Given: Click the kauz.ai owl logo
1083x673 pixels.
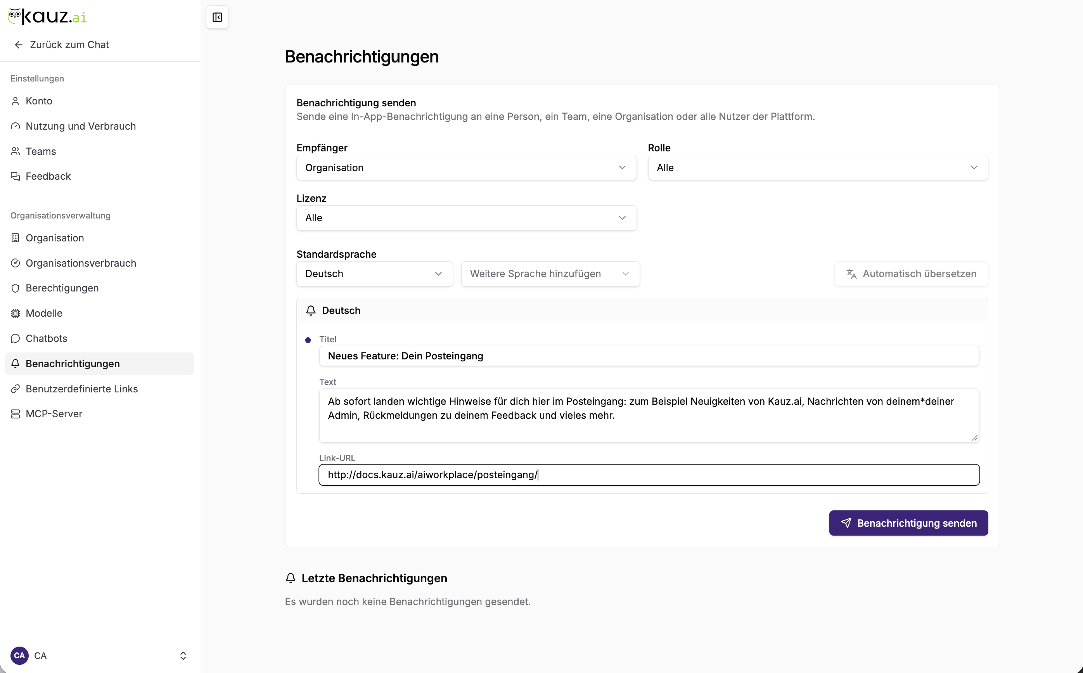Looking at the screenshot, I should tap(47, 16).
